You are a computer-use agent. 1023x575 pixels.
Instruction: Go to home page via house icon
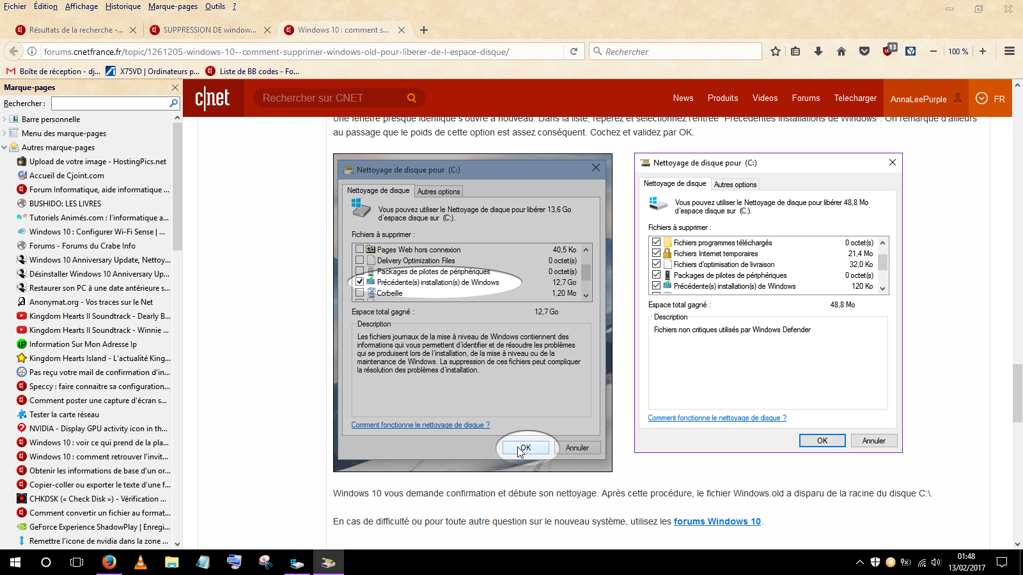(x=841, y=51)
